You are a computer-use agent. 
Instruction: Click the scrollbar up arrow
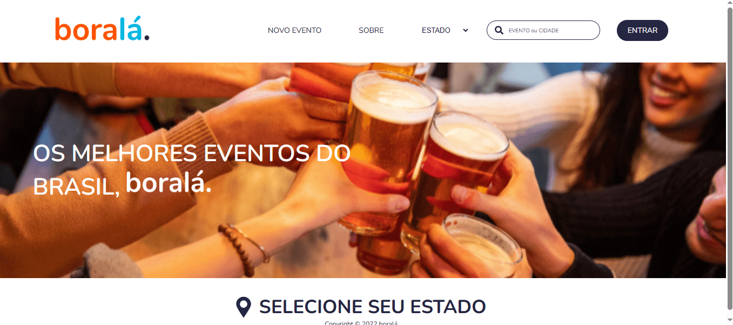click(729, 4)
